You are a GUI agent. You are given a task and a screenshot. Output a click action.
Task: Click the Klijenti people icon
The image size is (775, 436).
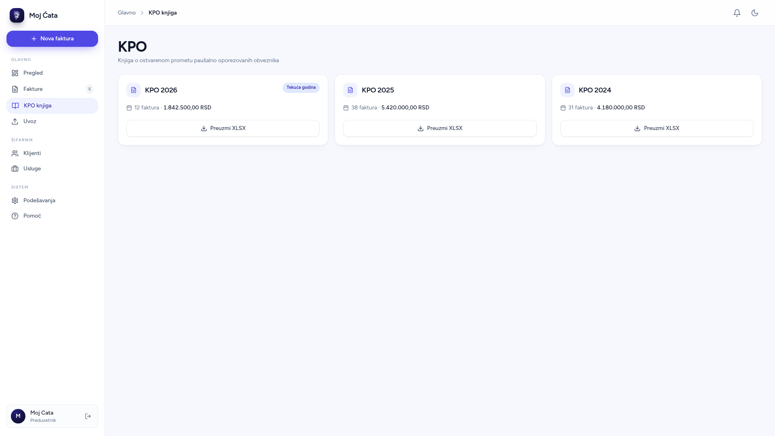coord(15,153)
